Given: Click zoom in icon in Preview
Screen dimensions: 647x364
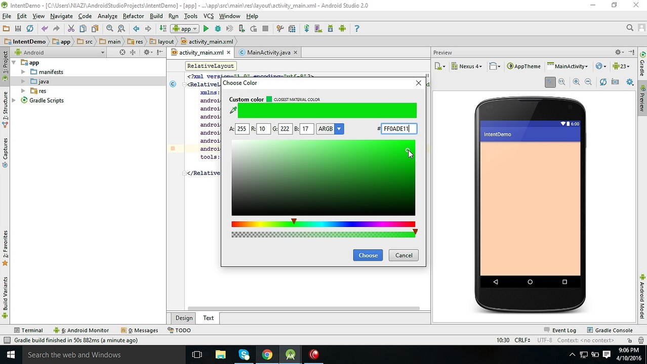Looking at the screenshot, I should [576, 82].
